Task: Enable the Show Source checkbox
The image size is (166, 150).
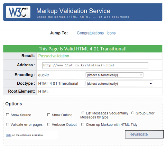Action: [8, 115]
